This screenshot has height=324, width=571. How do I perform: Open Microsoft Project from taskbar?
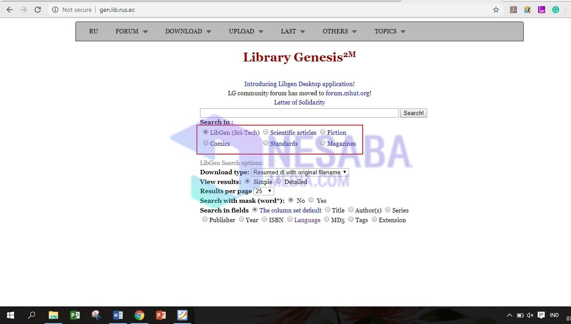(75, 315)
